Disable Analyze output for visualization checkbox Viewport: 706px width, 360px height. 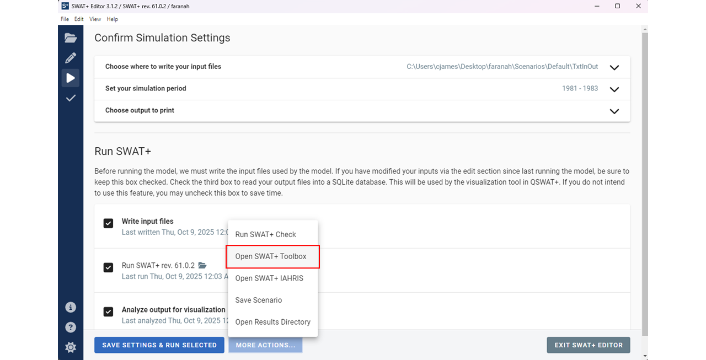(x=109, y=311)
